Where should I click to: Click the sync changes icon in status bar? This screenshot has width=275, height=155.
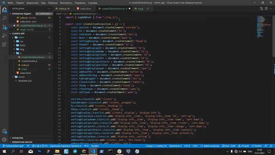pyautogui.click(x=28, y=146)
